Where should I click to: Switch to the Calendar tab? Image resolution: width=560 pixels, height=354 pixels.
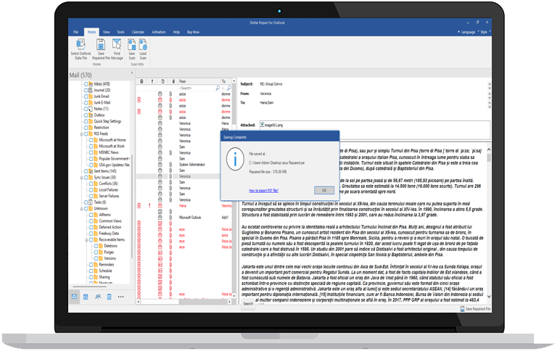pyautogui.click(x=138, y=32)
